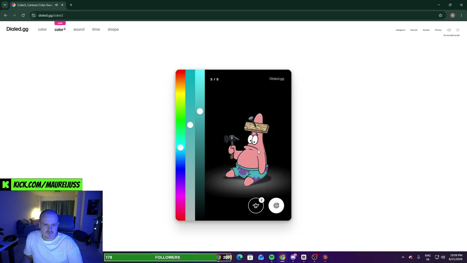Close the Color2 browser tab
Image resolution: width=467 pixels, height=263 pixels.
[62, 5]
